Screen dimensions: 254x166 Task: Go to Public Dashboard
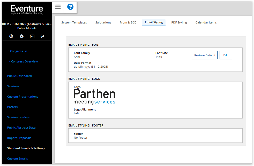(x=19, y=76)
